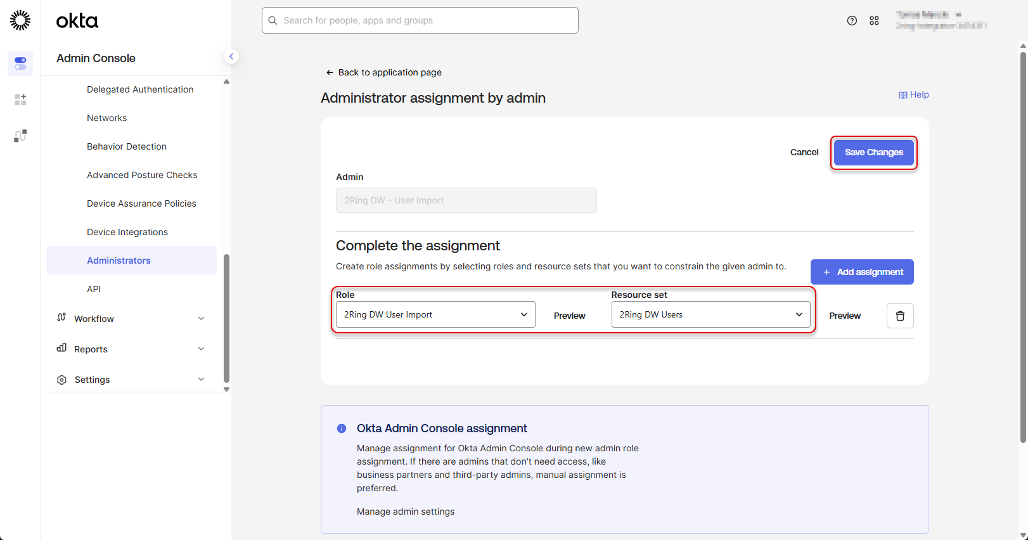Open Device Integrations in the sidebar

point(127,232)
